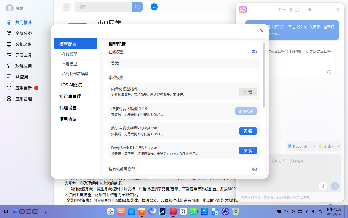Open the calendar icon in the dock
The image size is (348, 218).
pyautogui.click(x=184, y=211)
